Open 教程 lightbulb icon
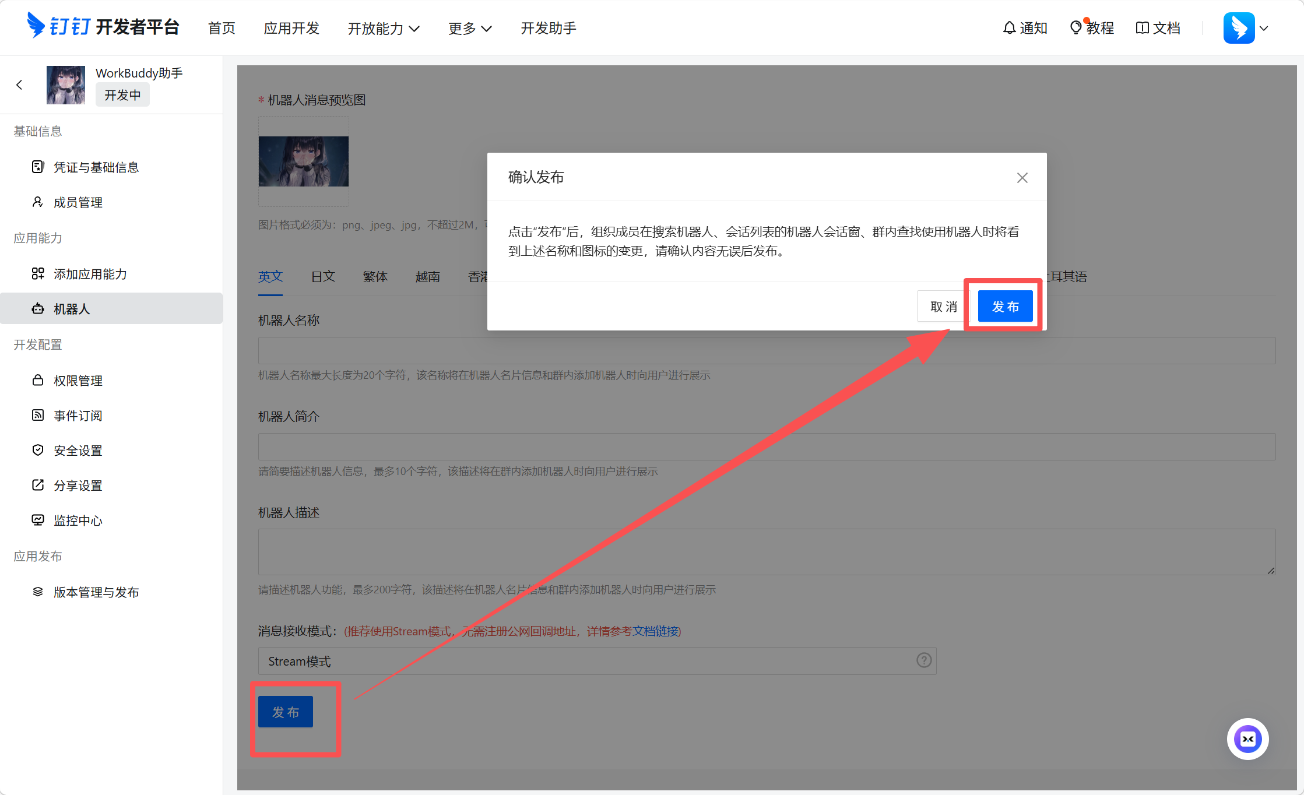 1076,27
